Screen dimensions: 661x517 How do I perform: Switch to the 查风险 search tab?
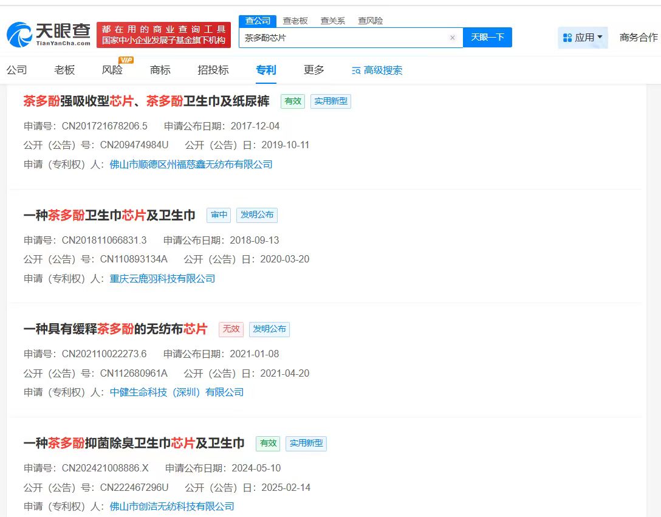point(370,21)
